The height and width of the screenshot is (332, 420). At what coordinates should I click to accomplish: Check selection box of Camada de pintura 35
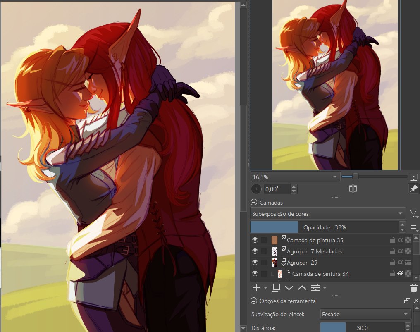pos(264,240)
